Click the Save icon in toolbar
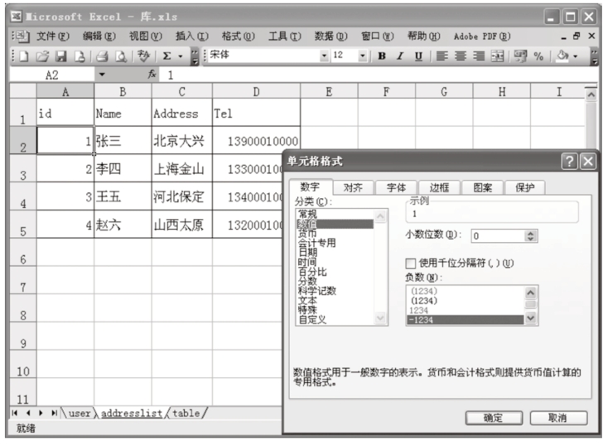 [60, 56]
